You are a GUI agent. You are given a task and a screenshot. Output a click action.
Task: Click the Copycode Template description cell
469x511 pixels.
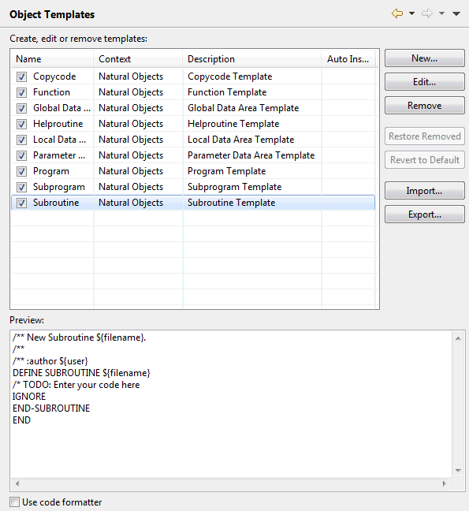pos(230,76)
